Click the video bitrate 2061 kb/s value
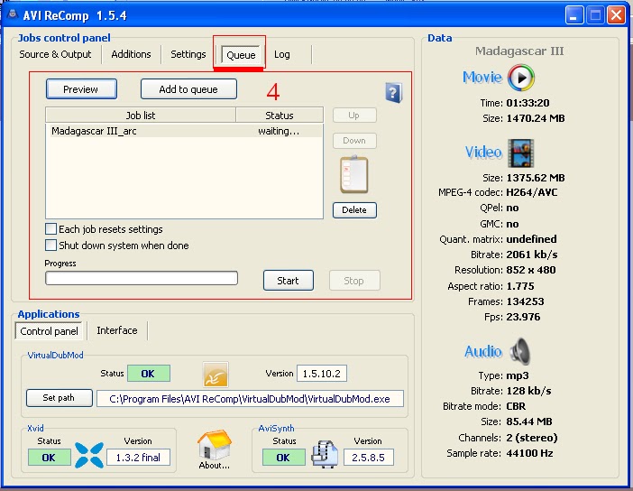The height and width of the screenshot is (491, 633). coord(532,255)
